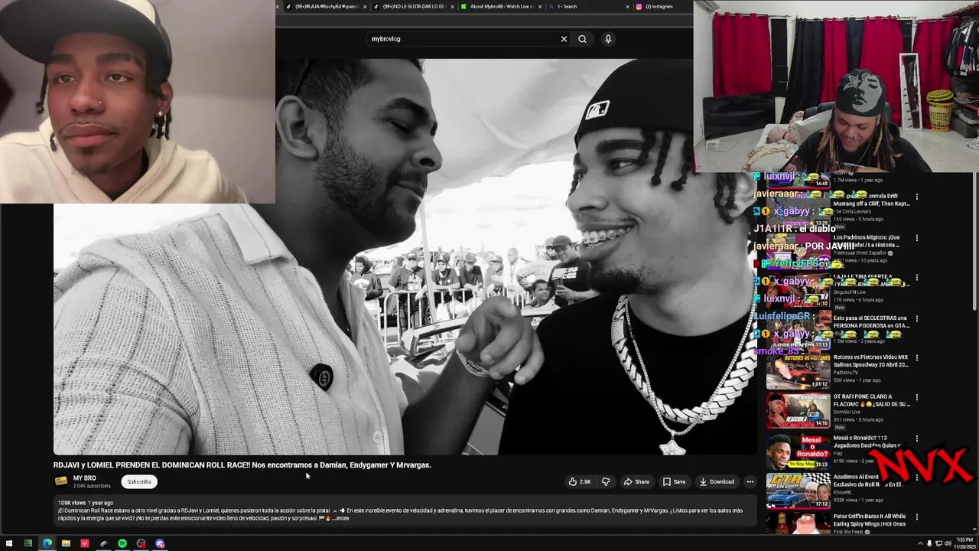Open 'OT RAFI PONE CLARO' video thumbnail

798,410
